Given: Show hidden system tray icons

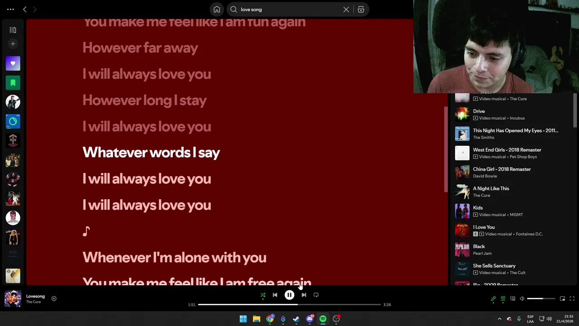Looking at the screenshot, I should pos(499,319).
